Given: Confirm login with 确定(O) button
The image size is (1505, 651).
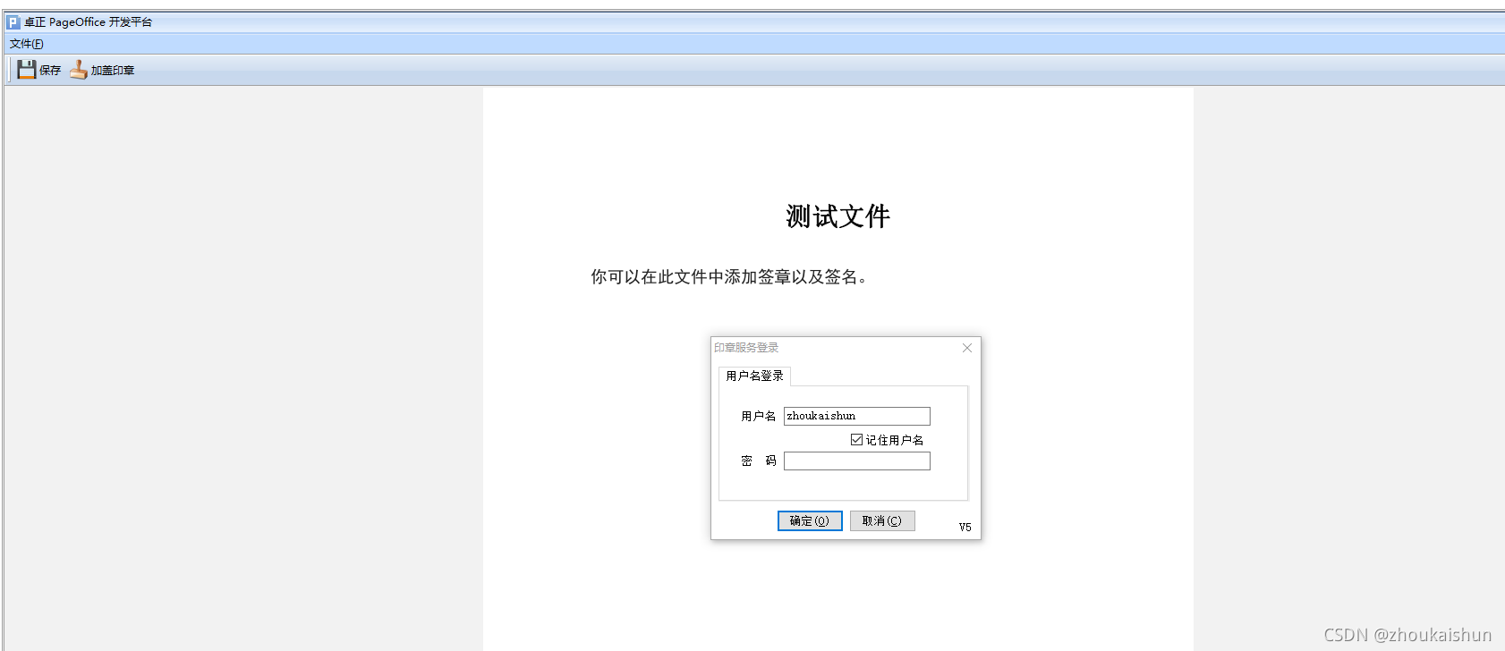Looking at the screenshot, I should [810, 520].
